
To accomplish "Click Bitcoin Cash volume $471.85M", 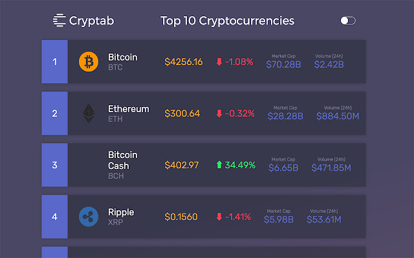I will coord(331,168).
